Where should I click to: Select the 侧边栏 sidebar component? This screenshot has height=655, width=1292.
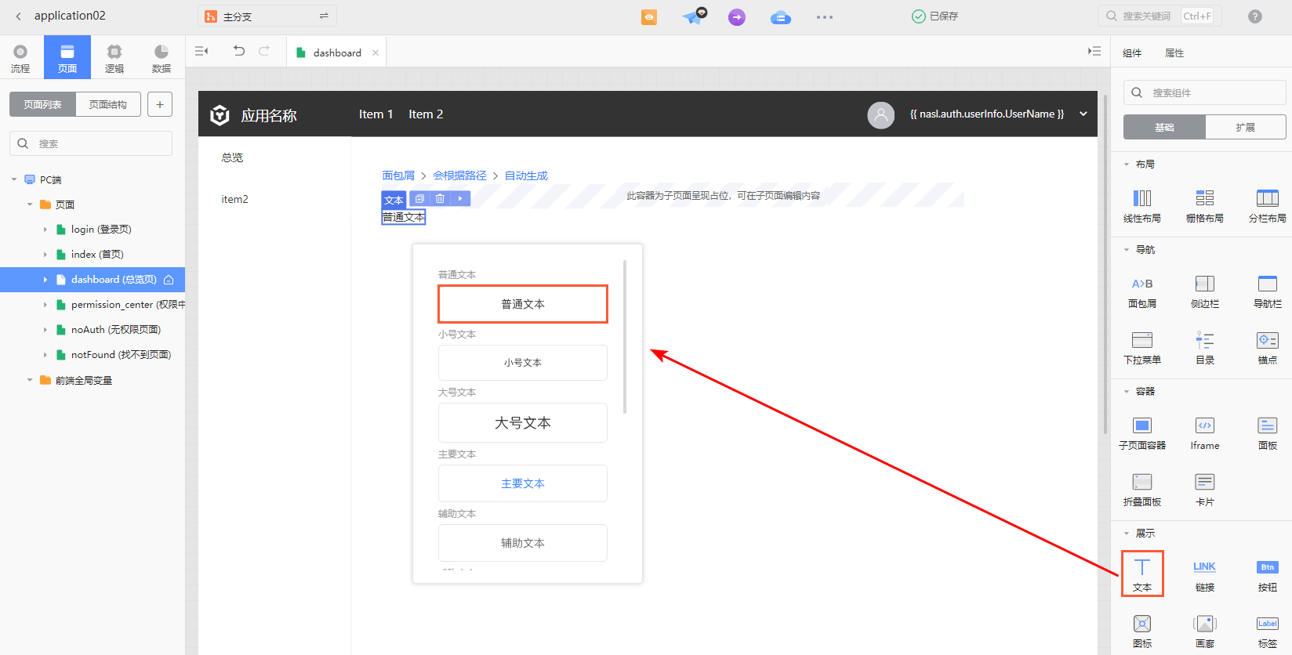1205,291
